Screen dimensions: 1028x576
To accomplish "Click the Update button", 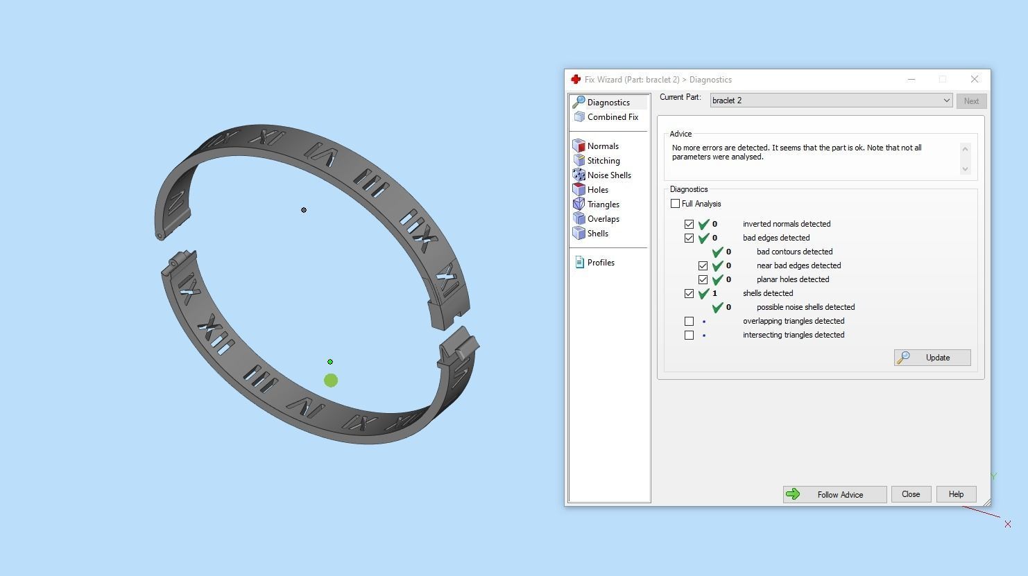I will (932, 358).
